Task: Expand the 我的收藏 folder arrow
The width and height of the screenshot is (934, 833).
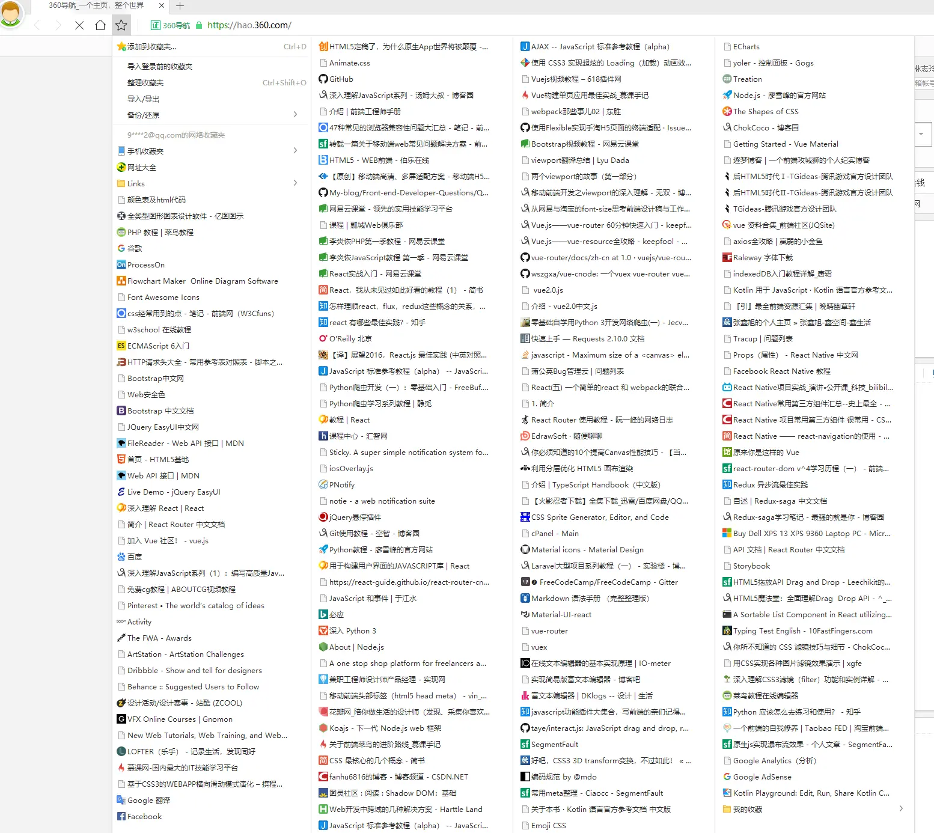Action: coord(901,808)
